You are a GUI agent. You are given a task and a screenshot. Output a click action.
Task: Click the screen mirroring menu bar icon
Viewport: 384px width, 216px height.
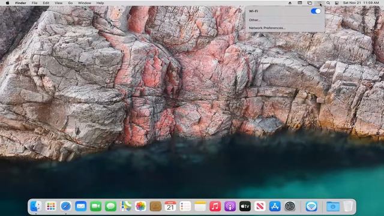tap(310, 3)
